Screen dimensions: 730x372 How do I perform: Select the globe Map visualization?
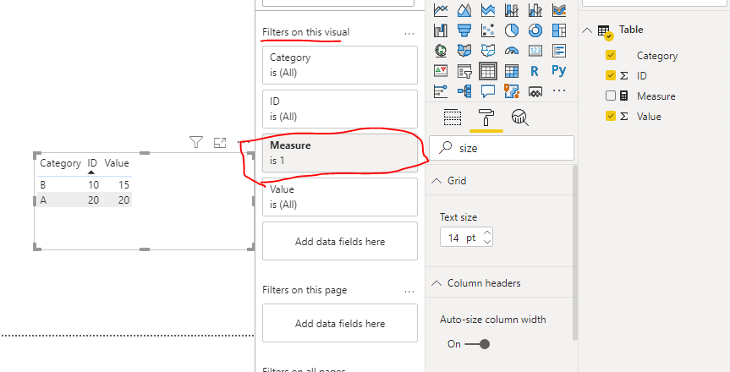click(441, 50)
